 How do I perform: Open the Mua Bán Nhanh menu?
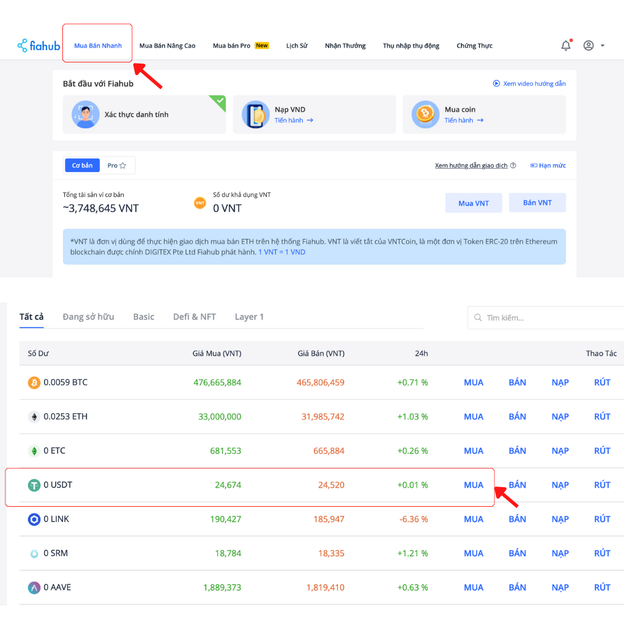click(x=98, y=46)
